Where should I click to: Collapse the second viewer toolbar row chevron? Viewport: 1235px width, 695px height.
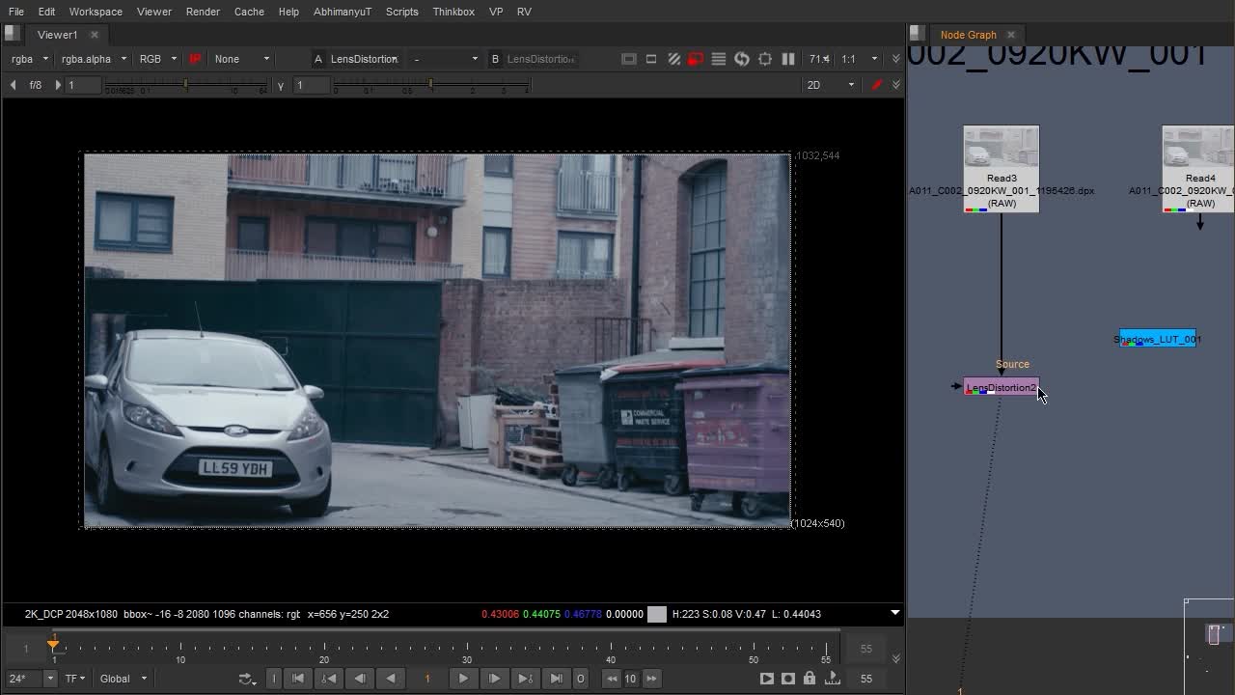click(x=896, y=85)
